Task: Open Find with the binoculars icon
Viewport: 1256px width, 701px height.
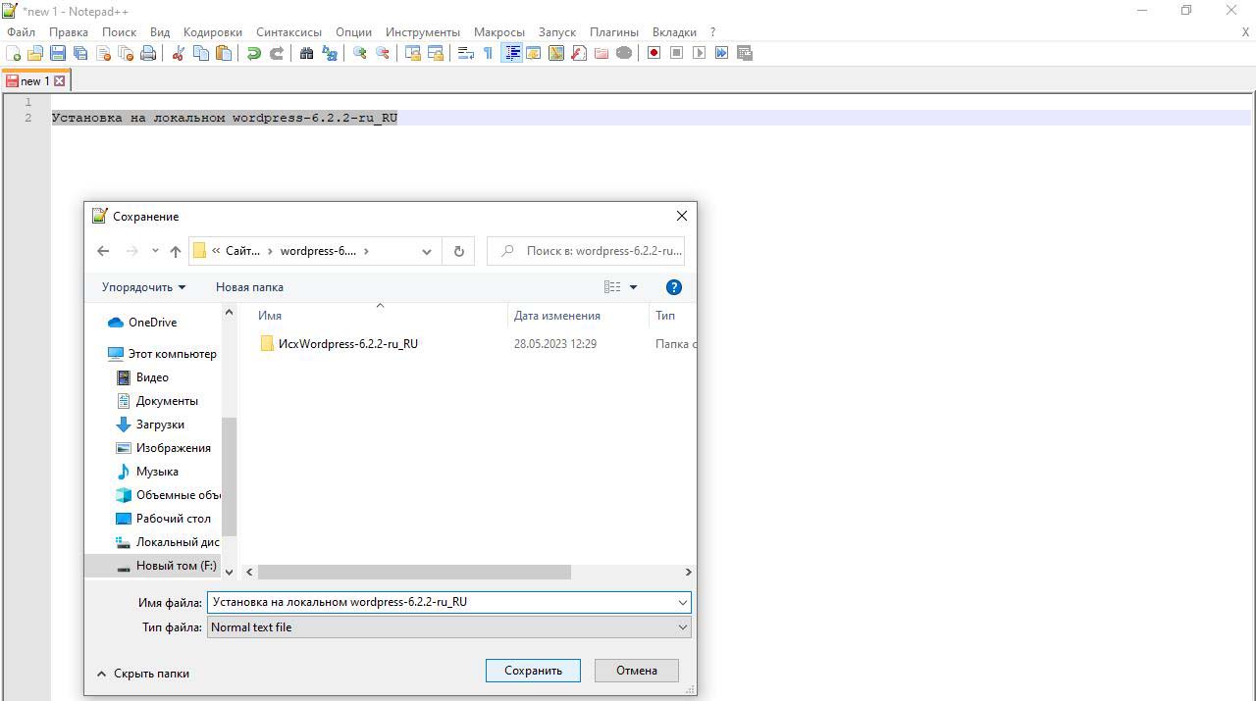Action: (306, 53)
